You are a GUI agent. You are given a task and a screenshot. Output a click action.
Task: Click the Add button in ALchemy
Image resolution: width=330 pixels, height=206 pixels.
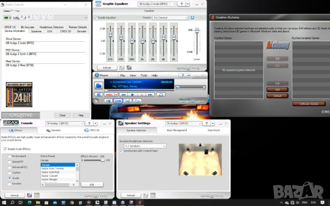pyautogui.click(x=277, y=90)
